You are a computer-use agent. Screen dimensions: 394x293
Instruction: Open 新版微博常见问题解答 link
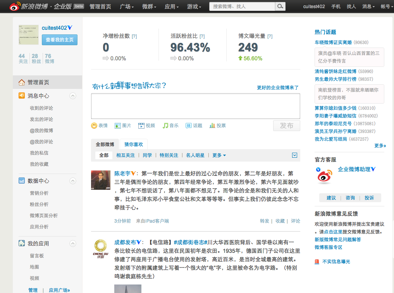pos(338,240)
